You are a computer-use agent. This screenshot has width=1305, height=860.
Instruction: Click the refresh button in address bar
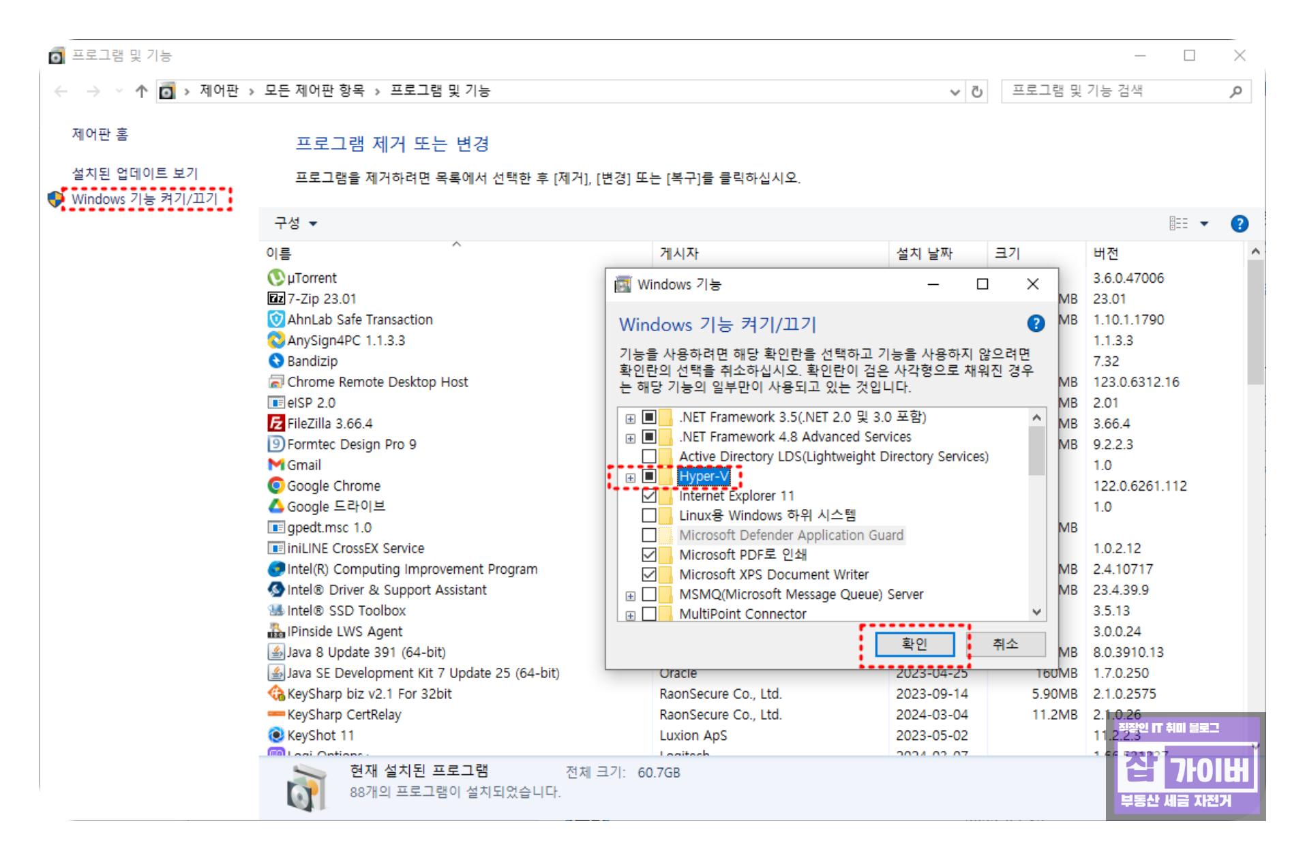976,91
